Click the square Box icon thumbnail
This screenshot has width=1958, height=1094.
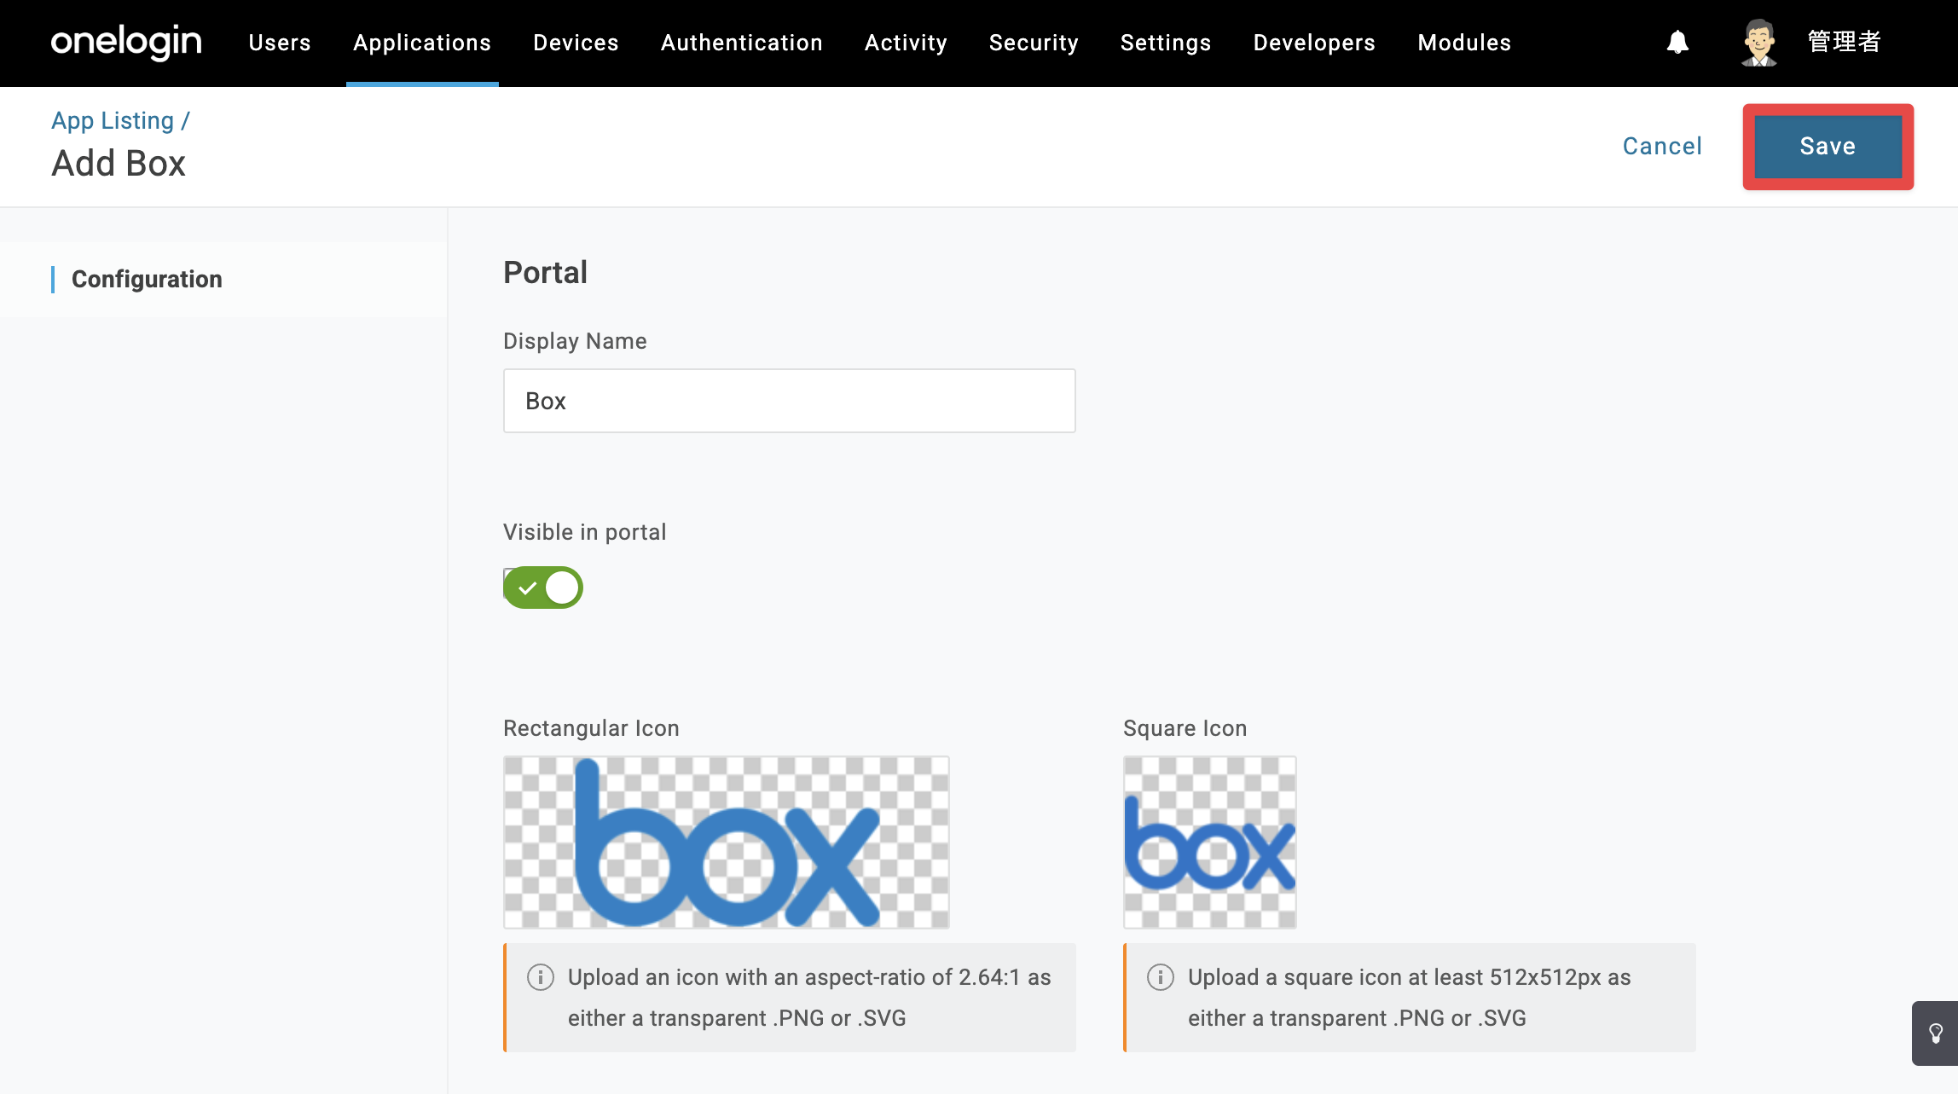(x=1210, y=842)
